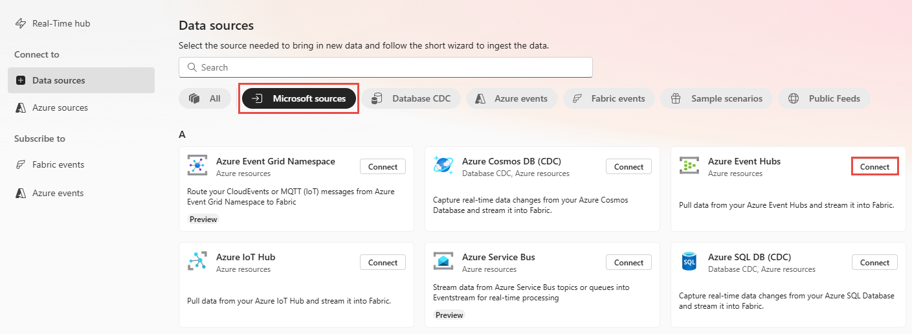This screenshot has width=912, height=334.
Task: Click the Azure Event Grid Namespace icon
Action: click(x=197, y=165)
